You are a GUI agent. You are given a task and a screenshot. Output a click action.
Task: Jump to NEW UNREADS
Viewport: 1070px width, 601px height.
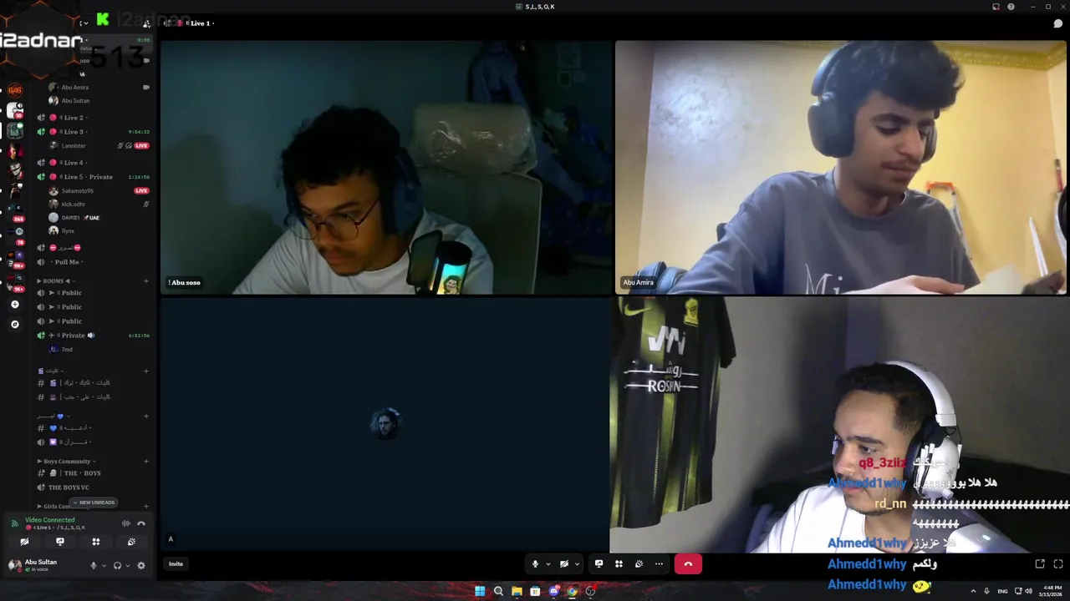94,503
